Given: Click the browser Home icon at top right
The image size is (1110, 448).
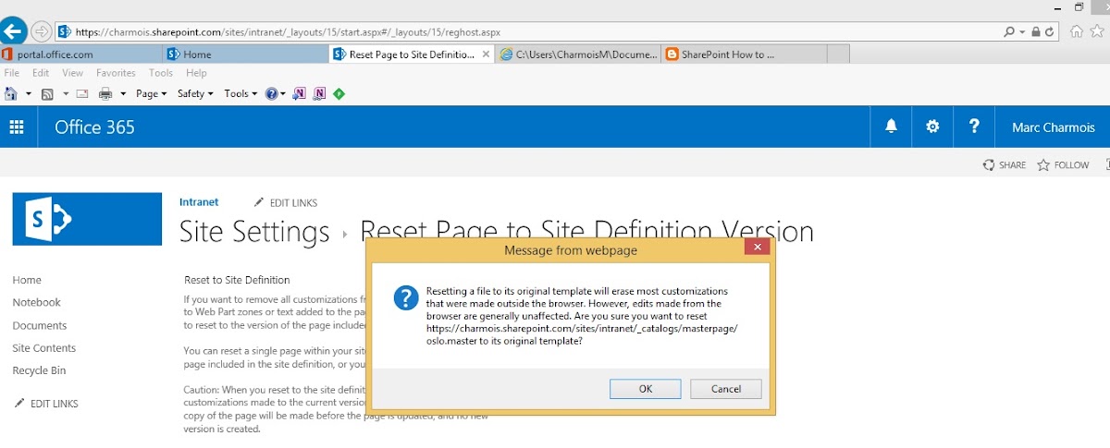Looking at the screenshot, I should [1076, 31].
